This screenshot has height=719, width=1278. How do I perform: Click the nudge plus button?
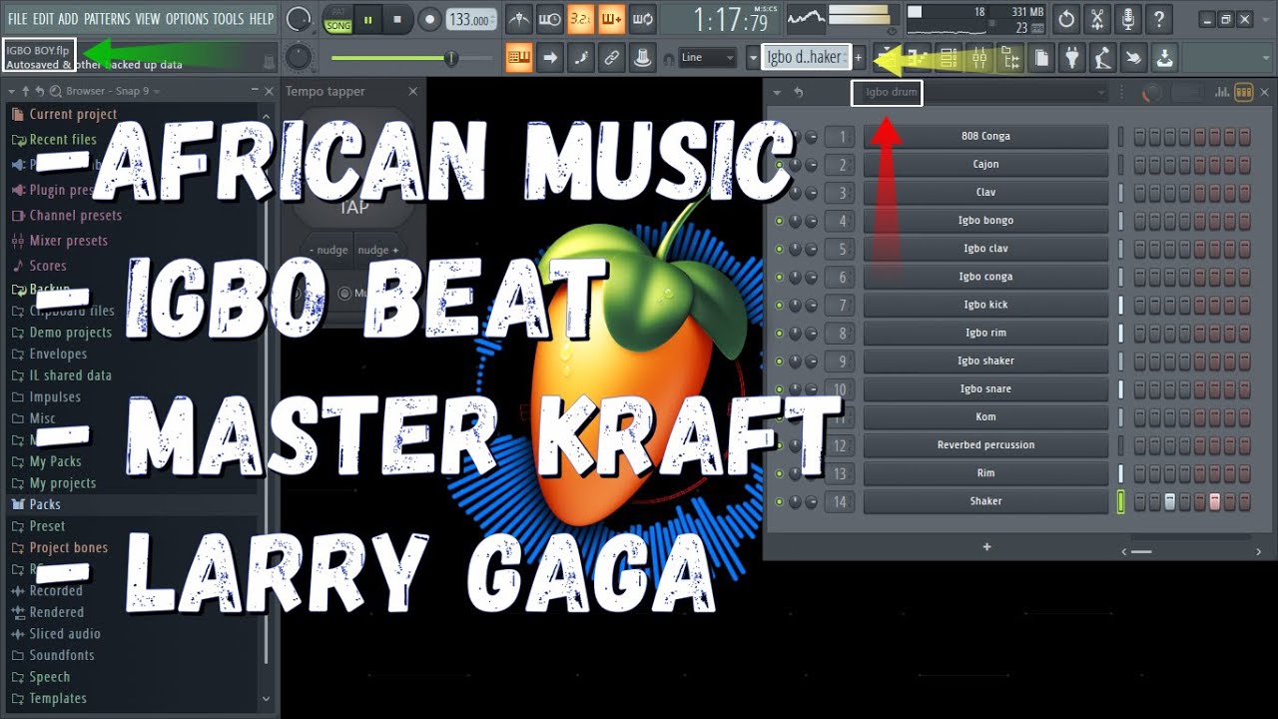[x=379, y=250]
